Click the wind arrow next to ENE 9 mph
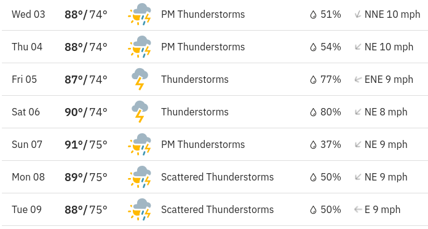Viewport: 428px width, 229px height. tap(358, 80)
